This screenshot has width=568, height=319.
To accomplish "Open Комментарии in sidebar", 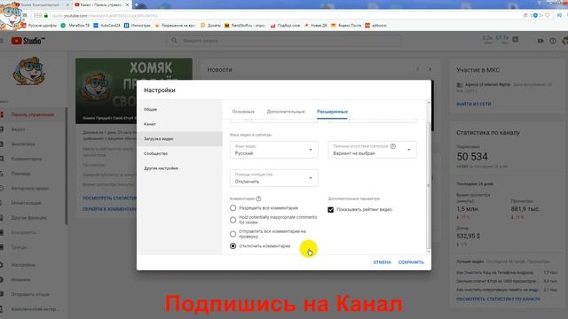I will 26,159.
